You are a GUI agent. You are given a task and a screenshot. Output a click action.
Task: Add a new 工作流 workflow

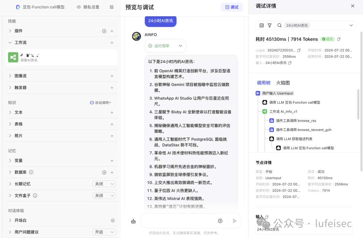coord(112,43)
